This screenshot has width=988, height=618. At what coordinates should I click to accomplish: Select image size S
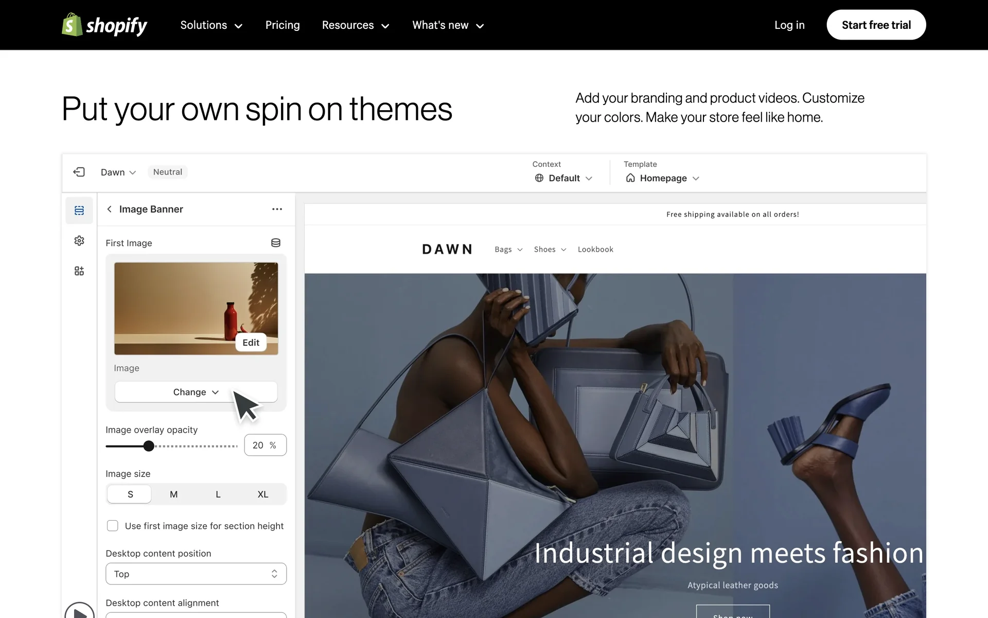click(x=130, y=494)
